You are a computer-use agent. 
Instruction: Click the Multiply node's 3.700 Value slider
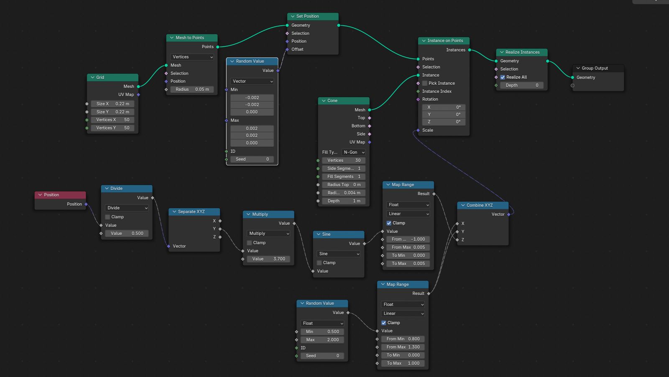[x=268, y=259]
